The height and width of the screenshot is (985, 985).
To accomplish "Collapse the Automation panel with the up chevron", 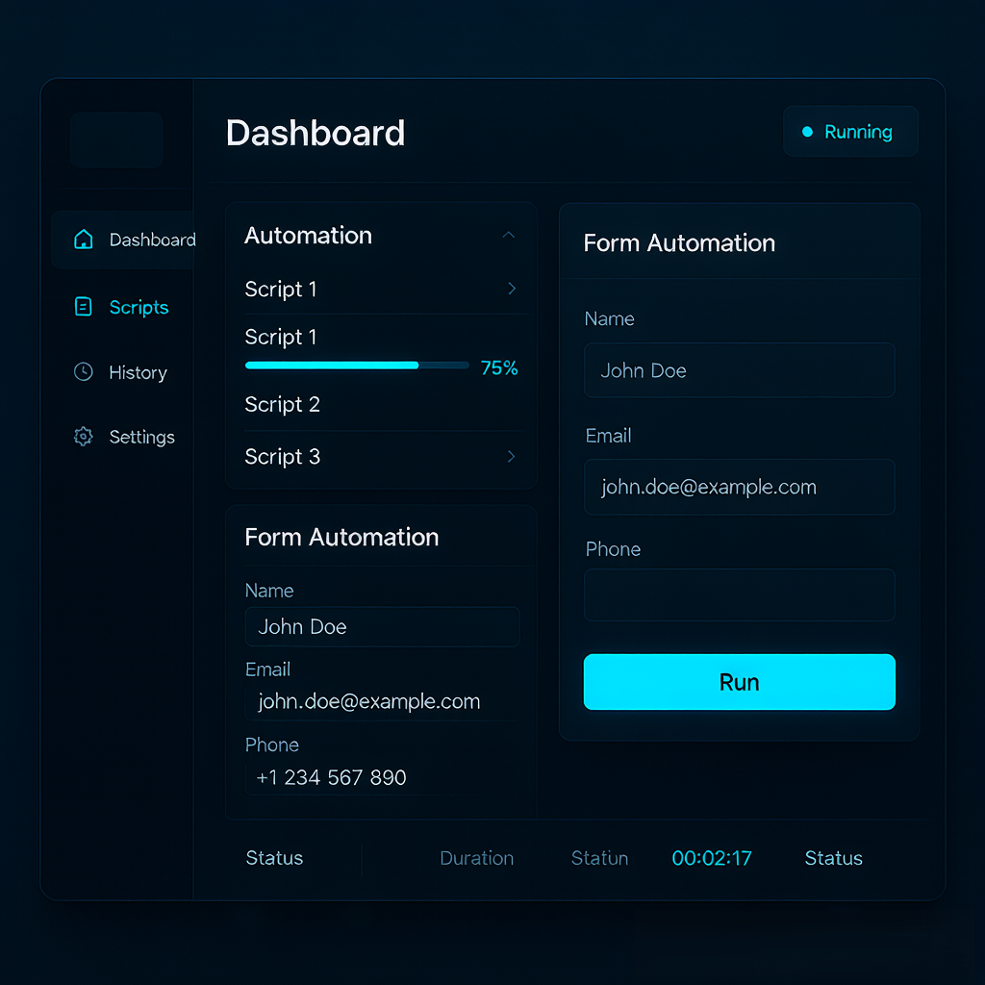I will (x=509, y=235).
